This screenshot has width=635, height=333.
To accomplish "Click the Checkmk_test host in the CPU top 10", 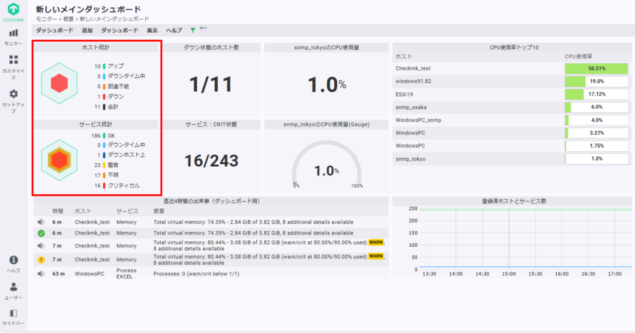I will (413, 68).
